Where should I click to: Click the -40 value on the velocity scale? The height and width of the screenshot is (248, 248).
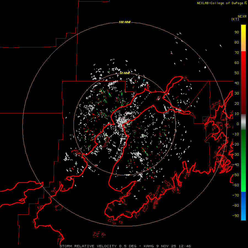236,165
